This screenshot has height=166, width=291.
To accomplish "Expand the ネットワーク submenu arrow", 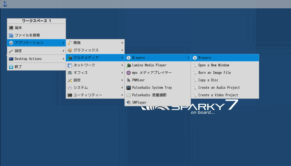I will tap(122, 65).
